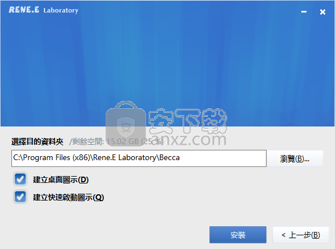Image resolution: width=335 pixels, height=249 pixels.
Task: Click the RENE.E logo in title bar
Action: pyautogui.click(x=24, y=10)
